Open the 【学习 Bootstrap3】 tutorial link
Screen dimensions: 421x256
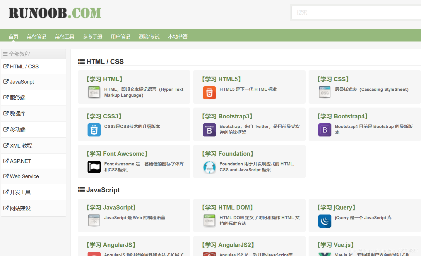(x=227, y=116)
